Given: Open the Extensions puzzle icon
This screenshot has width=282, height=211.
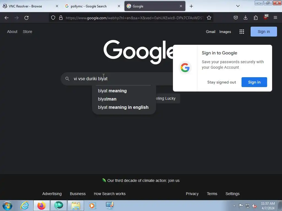Looking at the screenshot, I should (256, 18).
